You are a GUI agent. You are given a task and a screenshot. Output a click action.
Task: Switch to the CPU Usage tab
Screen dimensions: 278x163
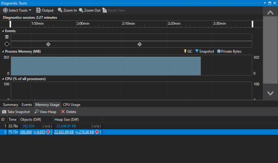pos(71,105)
